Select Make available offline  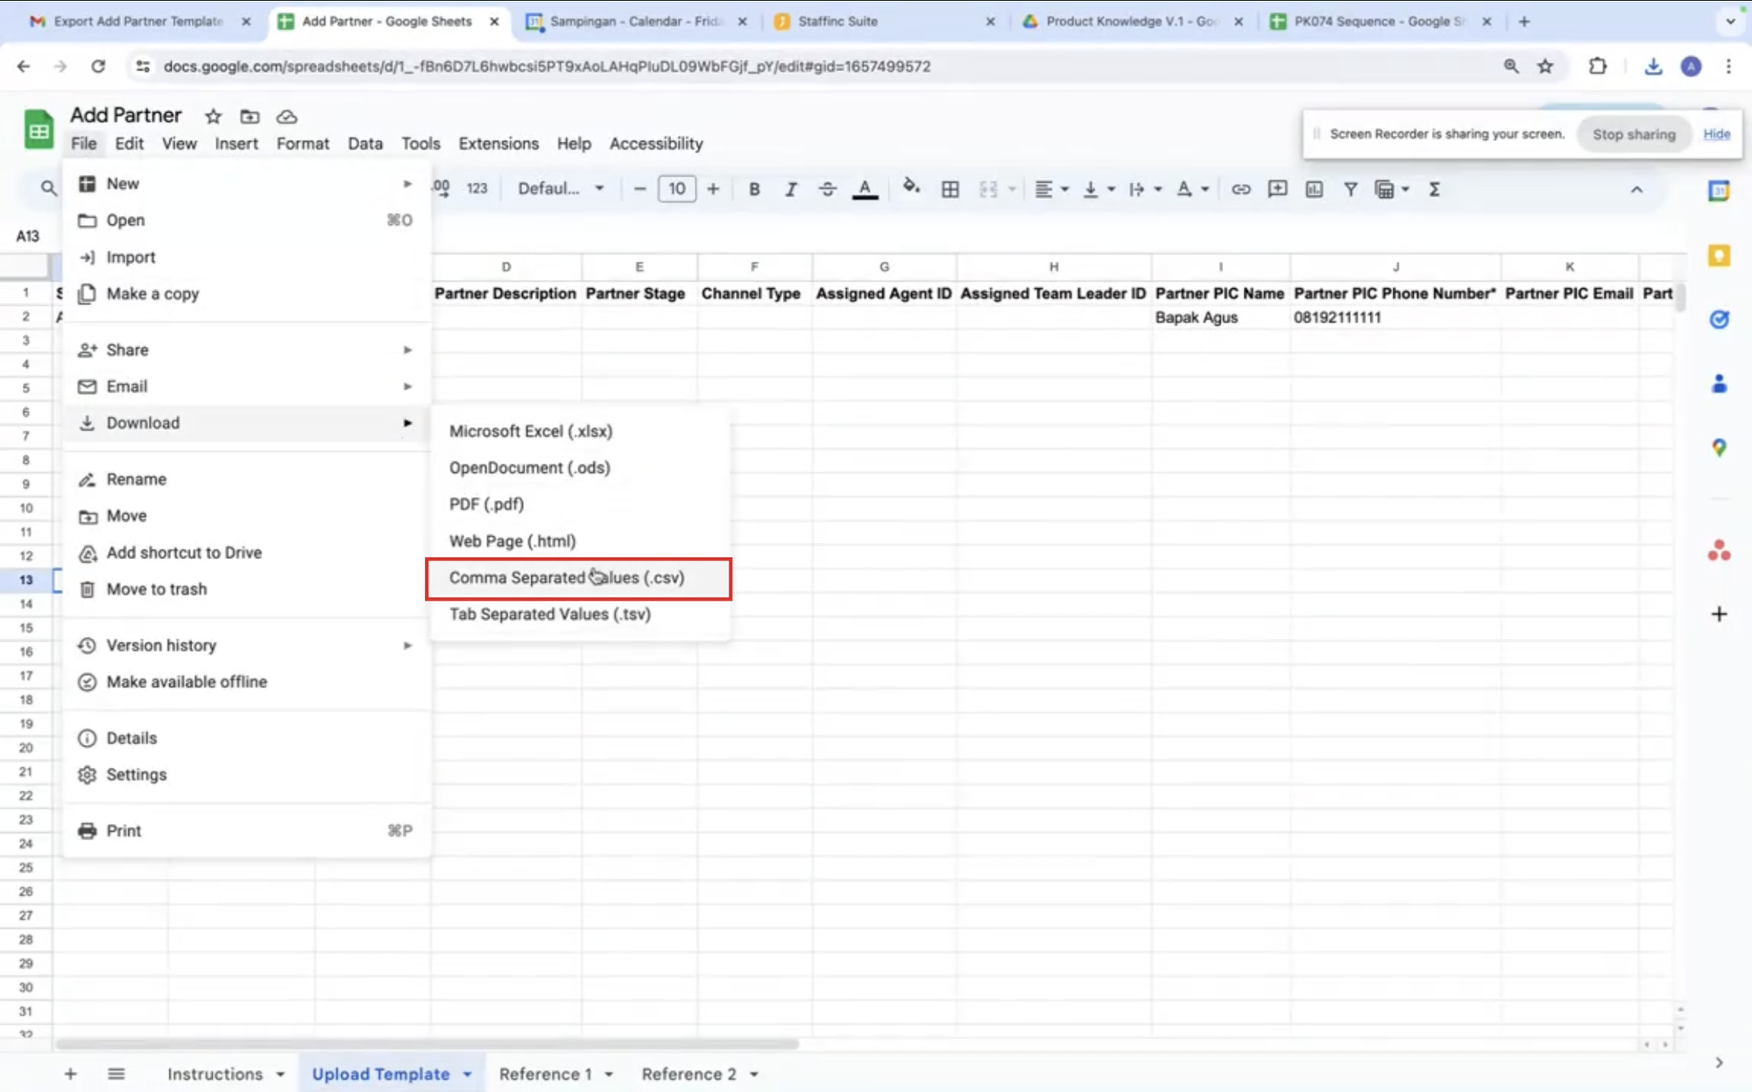[x=246, y=682]
